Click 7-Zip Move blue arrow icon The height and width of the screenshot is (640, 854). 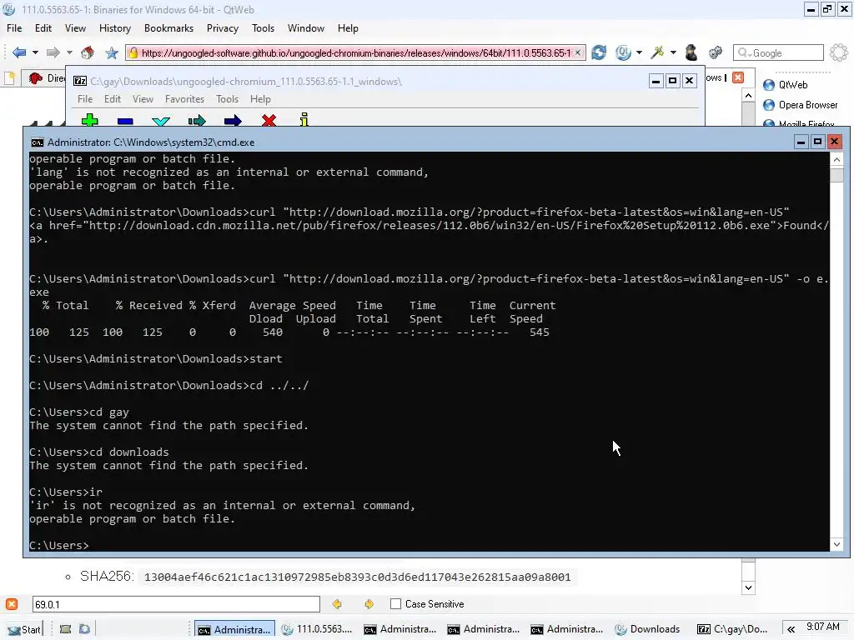pyautogui.click(x=233, y=120)
